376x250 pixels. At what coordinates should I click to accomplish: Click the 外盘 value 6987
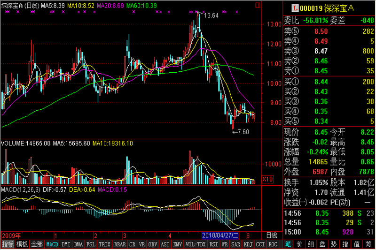(x=320, y=172)
